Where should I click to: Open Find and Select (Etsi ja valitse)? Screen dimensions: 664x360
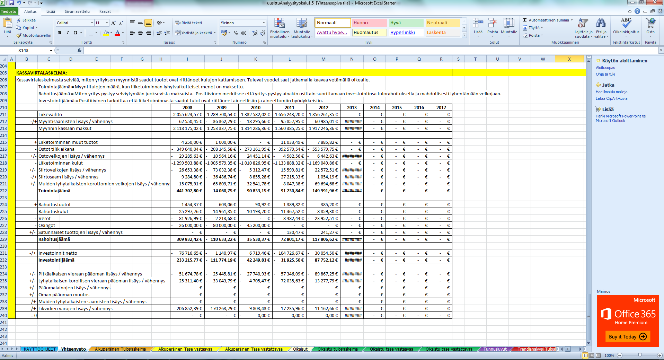click(601, 28)
